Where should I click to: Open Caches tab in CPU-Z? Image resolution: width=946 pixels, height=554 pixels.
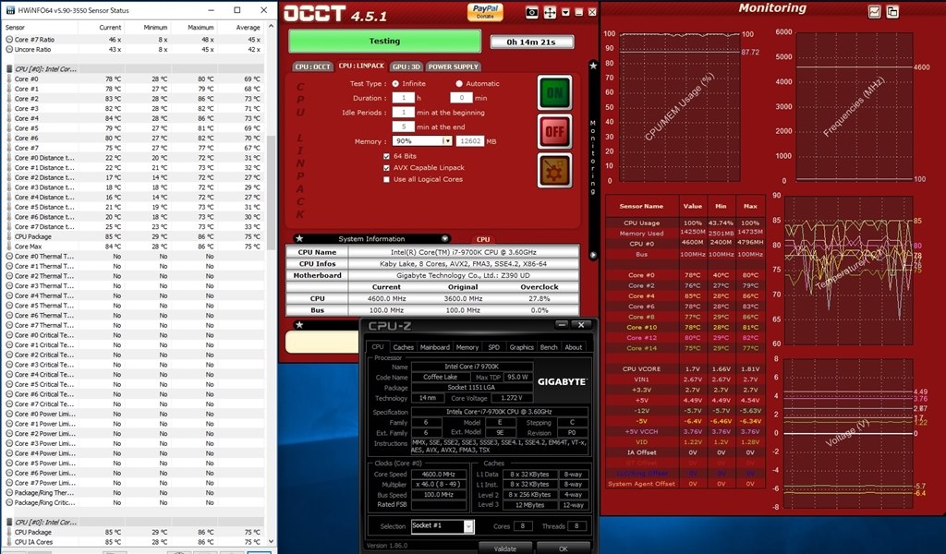tap(403, 347)
